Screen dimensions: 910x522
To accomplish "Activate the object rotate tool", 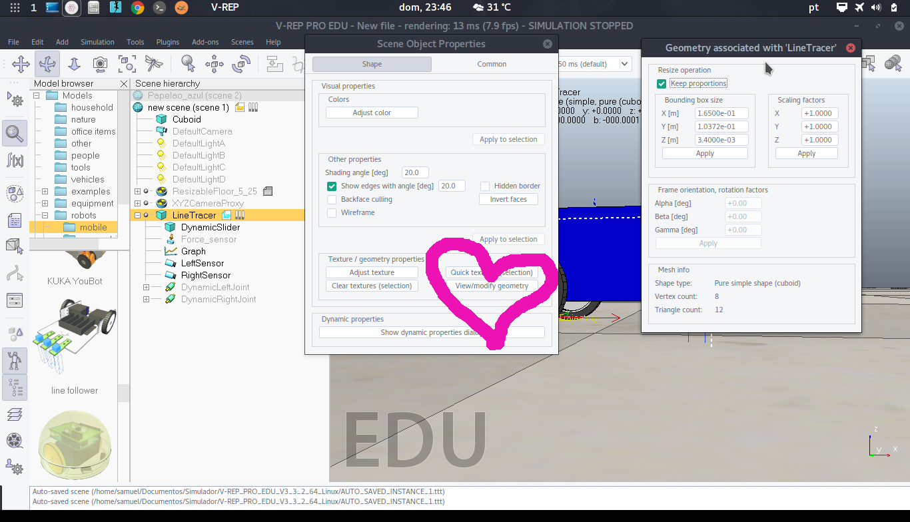I will tap(240, 64).
